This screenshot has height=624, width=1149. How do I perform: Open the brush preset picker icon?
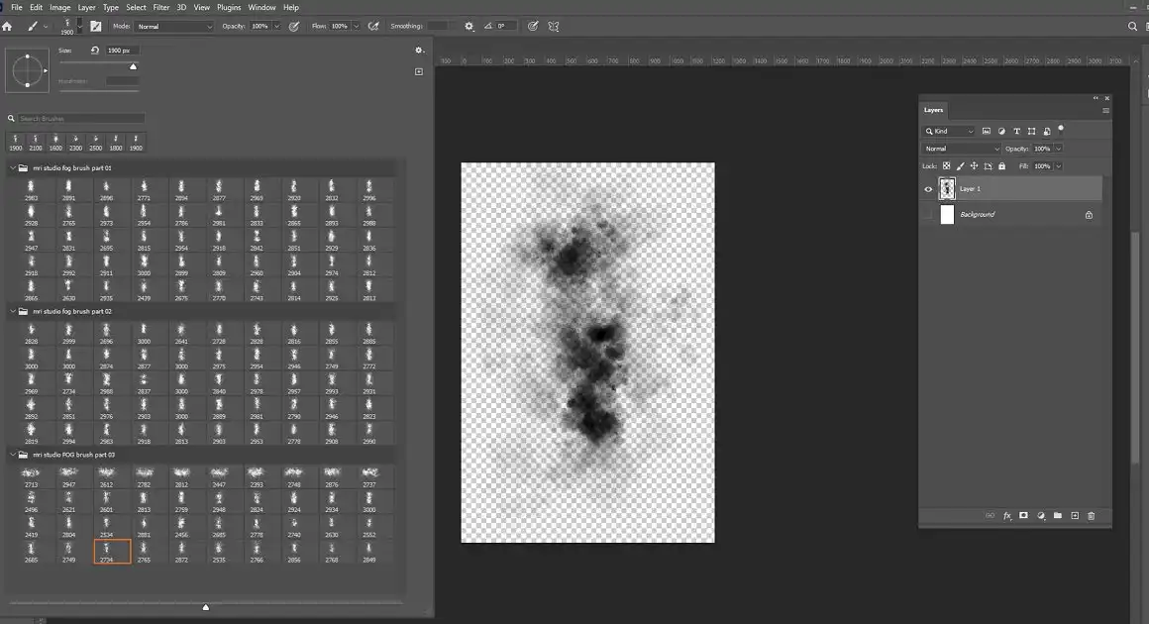click(x=67, y=27)
